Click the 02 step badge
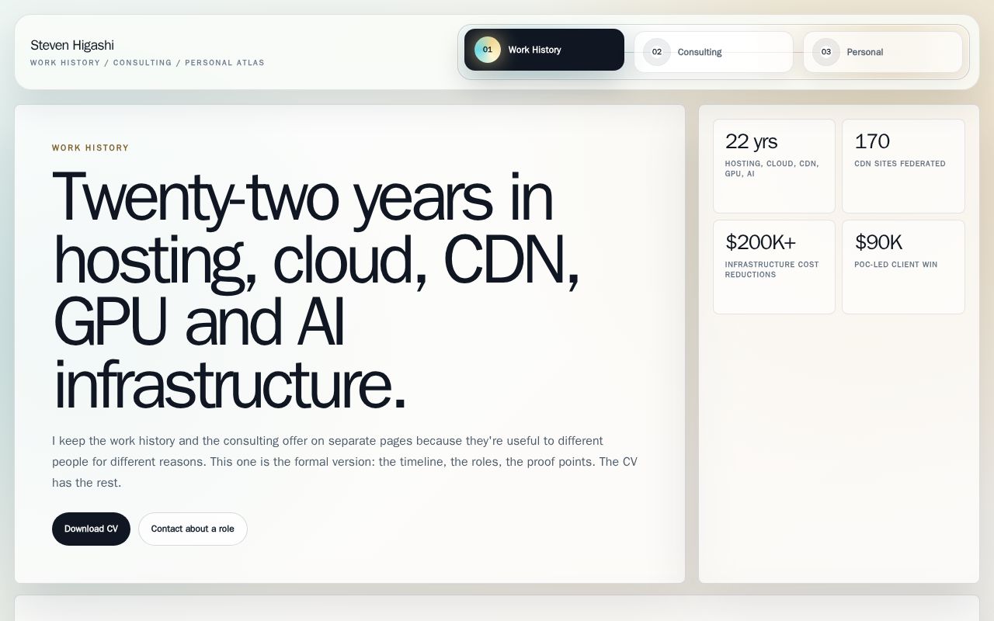Screen dimensions: 994x621 pos(657,52)
